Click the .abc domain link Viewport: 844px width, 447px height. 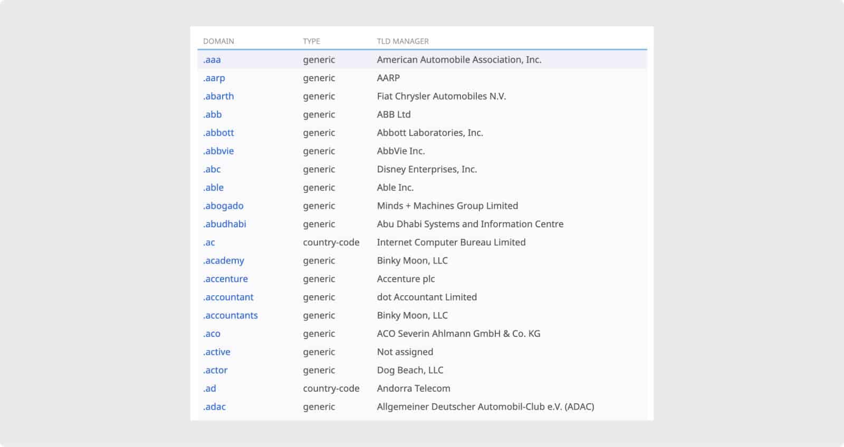pyautogui.click(x=212, y=169)
